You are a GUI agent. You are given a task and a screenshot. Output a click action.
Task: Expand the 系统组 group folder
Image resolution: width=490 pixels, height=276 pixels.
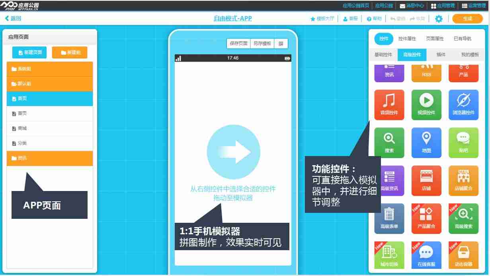49,69
